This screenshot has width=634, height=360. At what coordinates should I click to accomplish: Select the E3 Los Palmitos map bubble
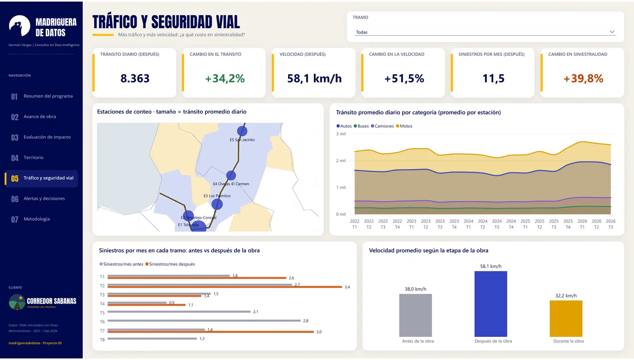click(217, 204)
